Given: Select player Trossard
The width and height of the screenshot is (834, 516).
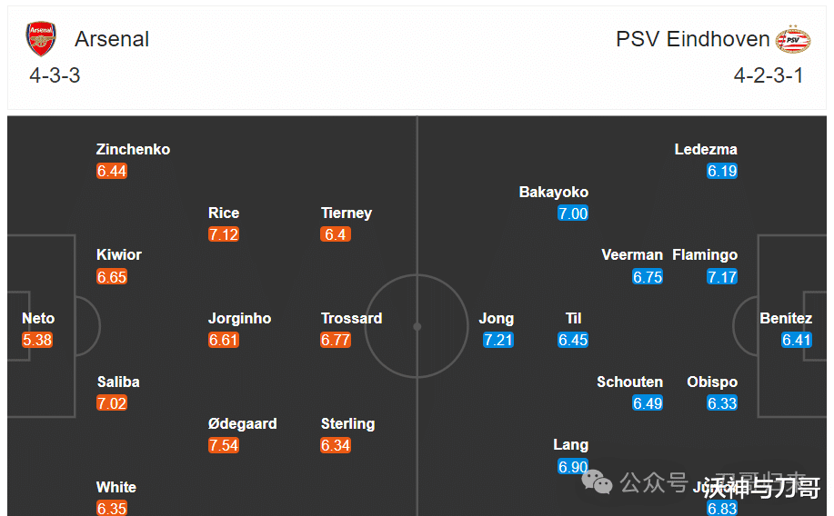Looking at the screenshot, I should 352,318.
